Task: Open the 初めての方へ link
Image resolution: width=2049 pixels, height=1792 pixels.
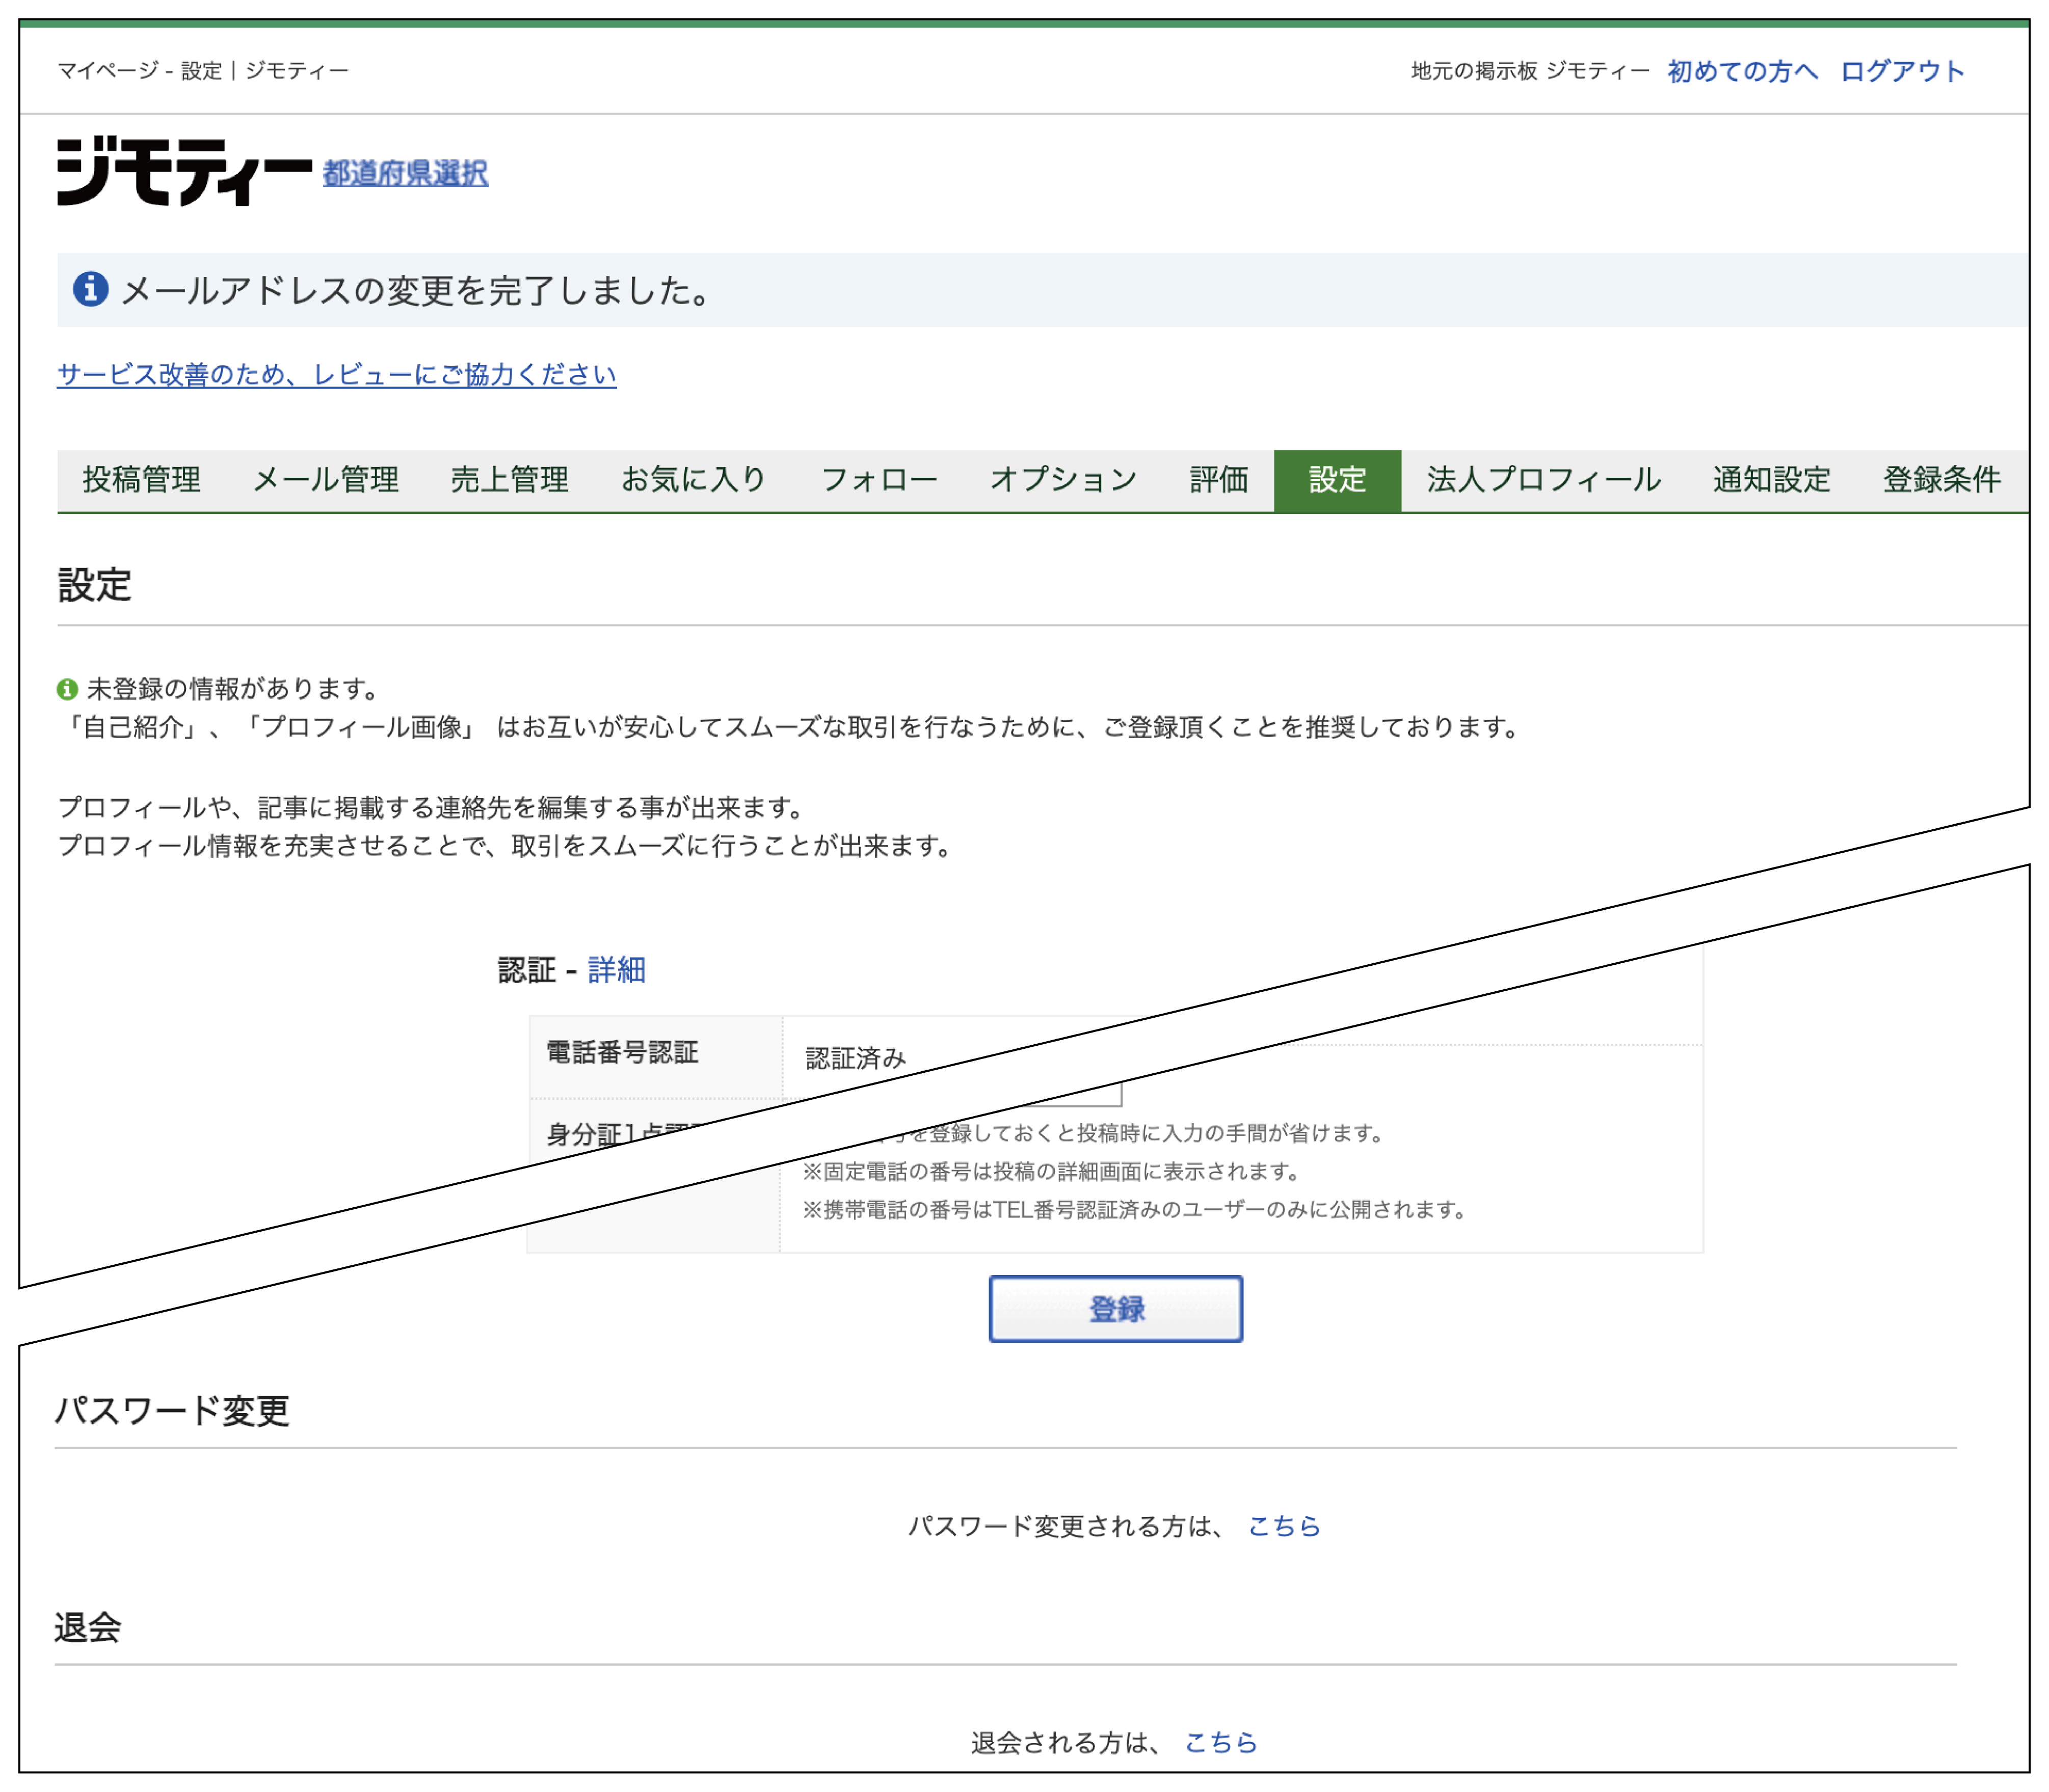Action: (x=1742, y=71)
